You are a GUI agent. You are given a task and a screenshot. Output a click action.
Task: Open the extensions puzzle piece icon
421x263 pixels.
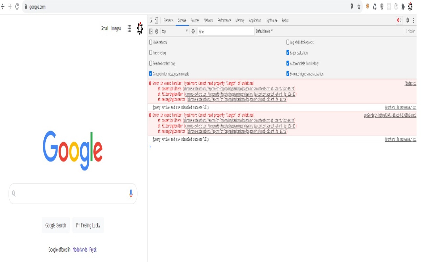(403, 7)
